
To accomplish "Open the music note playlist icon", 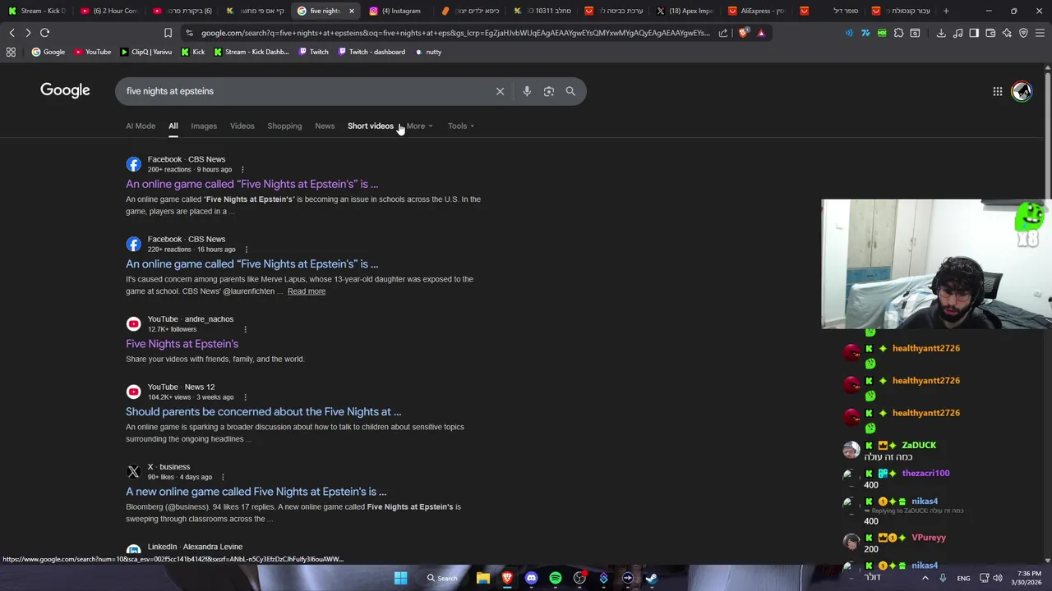I will pos(957,33).
